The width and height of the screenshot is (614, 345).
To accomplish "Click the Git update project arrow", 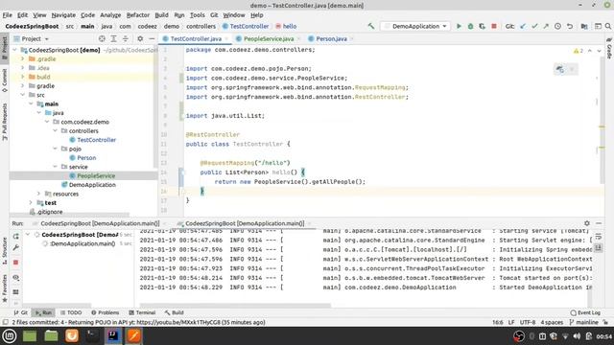I will pos(523,26).
